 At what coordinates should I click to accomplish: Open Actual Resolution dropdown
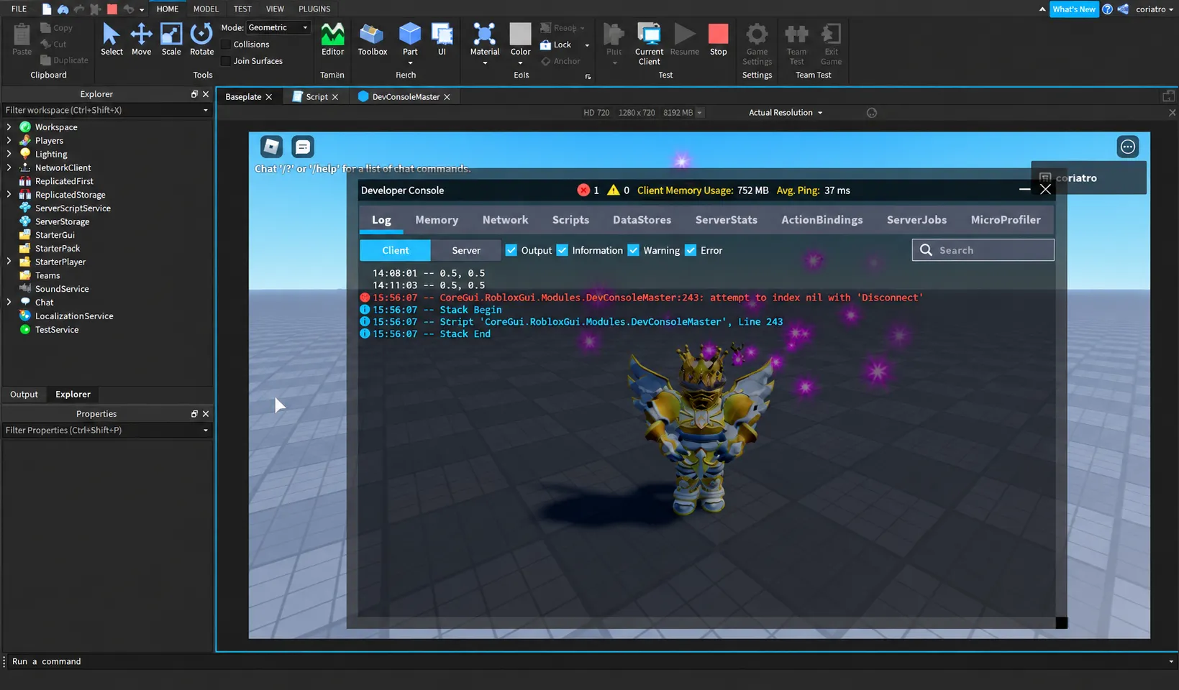click(785, 113)
